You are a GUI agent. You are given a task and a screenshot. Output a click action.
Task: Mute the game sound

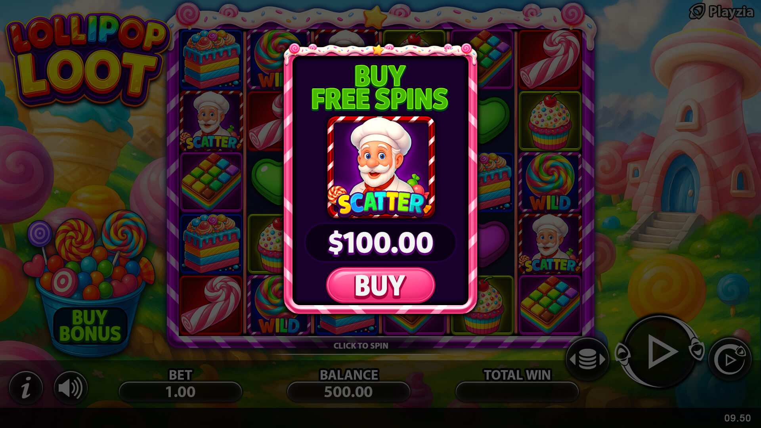click(71, 388)
